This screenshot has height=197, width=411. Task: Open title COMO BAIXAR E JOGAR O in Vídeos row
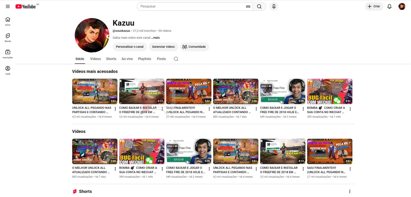[x=185, y=170]
